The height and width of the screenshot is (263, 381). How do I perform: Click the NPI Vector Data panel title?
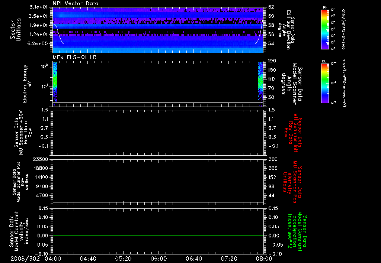coord(76,3)
